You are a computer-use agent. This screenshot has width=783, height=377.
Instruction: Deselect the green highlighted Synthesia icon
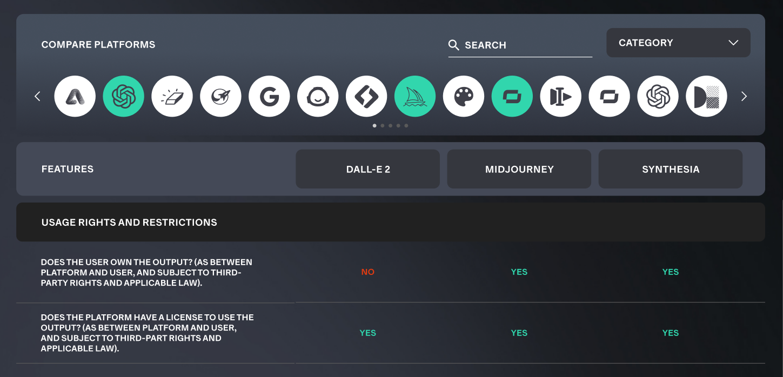click(512, 97)
